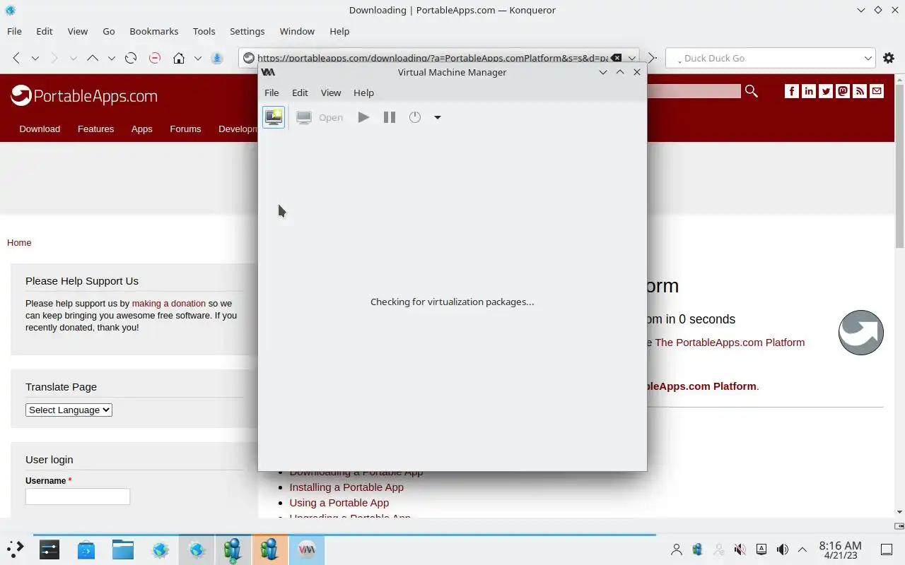Expand the Up navigation dropdown
Viewport: 905px width, 565px height.
[111, 58]
